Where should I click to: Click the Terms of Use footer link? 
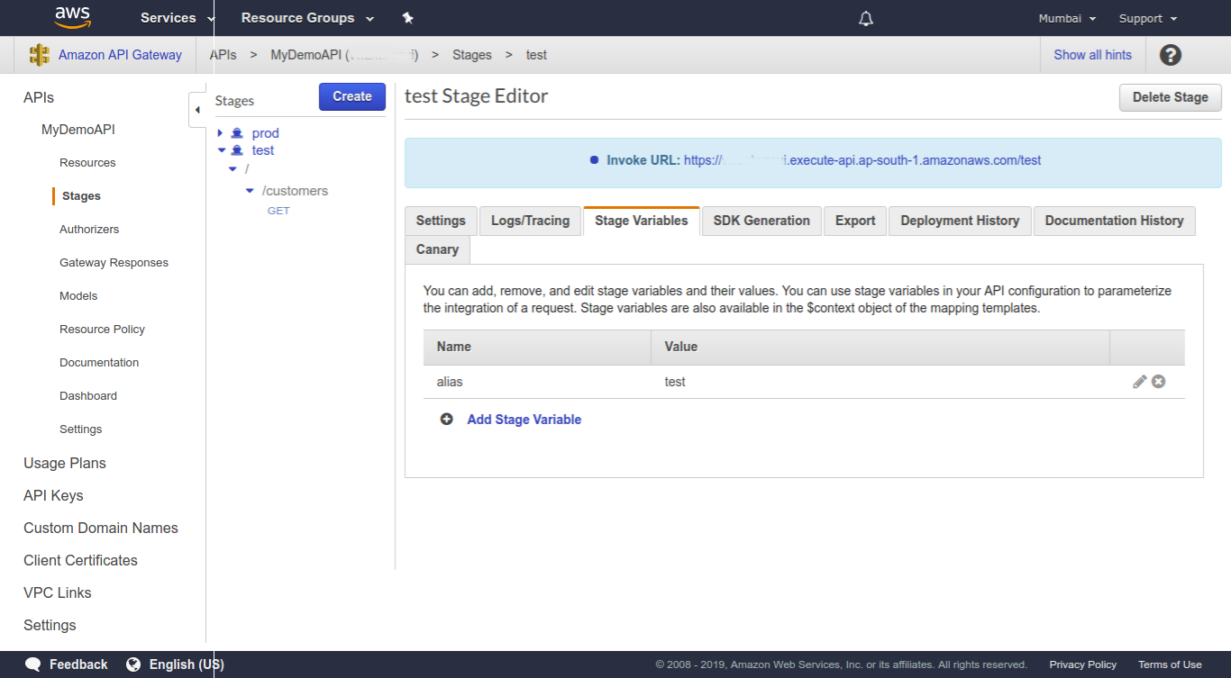(1170, 664)
